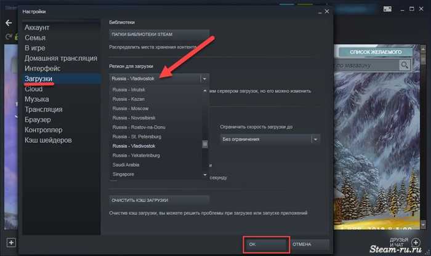Confirm settings with the OK button
Image resolution: width=431 pixels, height=256 pixels.
(267, 244)
